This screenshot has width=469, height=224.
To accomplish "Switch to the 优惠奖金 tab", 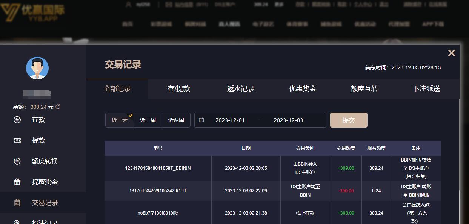I will 303,89.
